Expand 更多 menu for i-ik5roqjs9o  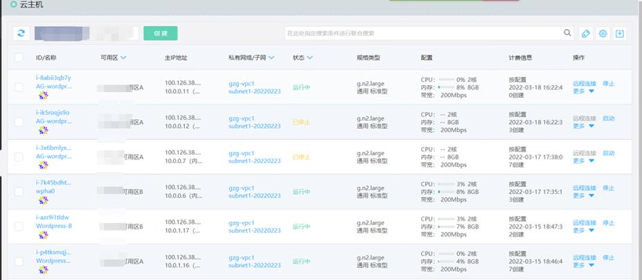583,126
